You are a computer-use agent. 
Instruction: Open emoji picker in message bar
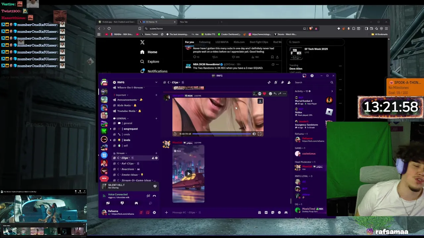pos(279,213)
